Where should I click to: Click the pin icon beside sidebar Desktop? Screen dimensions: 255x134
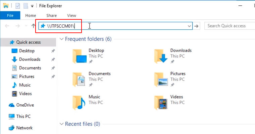(53, 51)
